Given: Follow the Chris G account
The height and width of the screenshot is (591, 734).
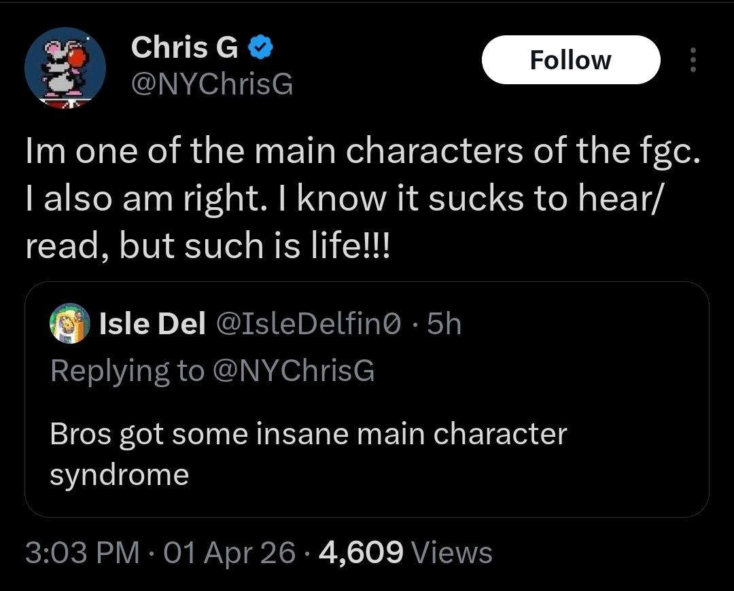Looking at the screenshot, I should click(x=571, y=60).
